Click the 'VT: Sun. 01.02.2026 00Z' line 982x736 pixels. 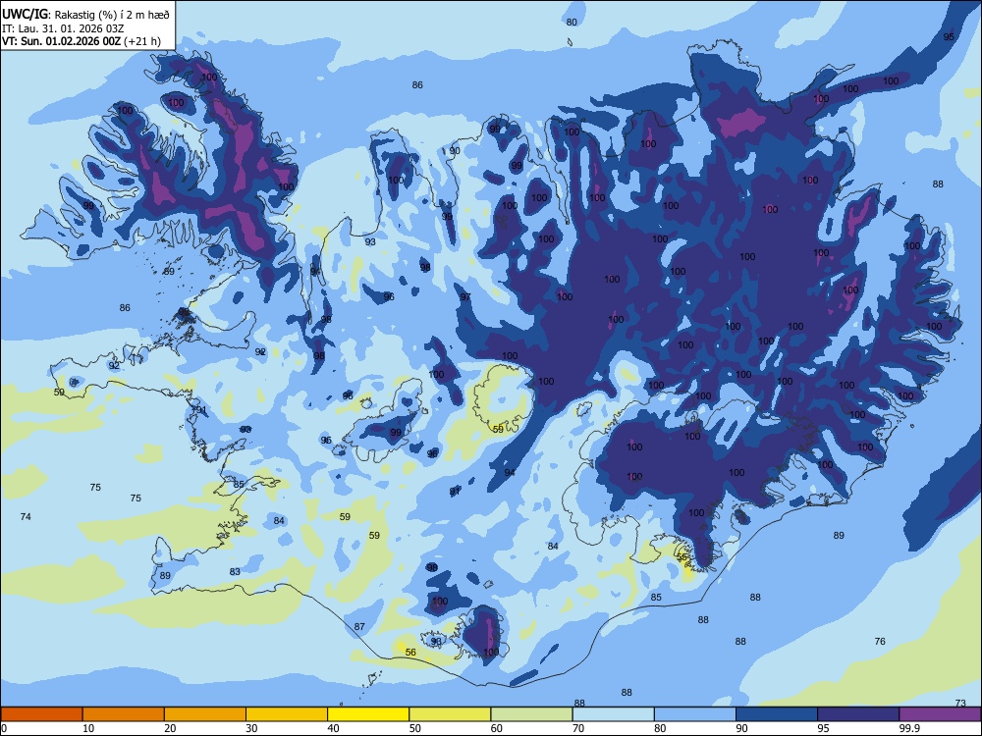coord(61,41)
